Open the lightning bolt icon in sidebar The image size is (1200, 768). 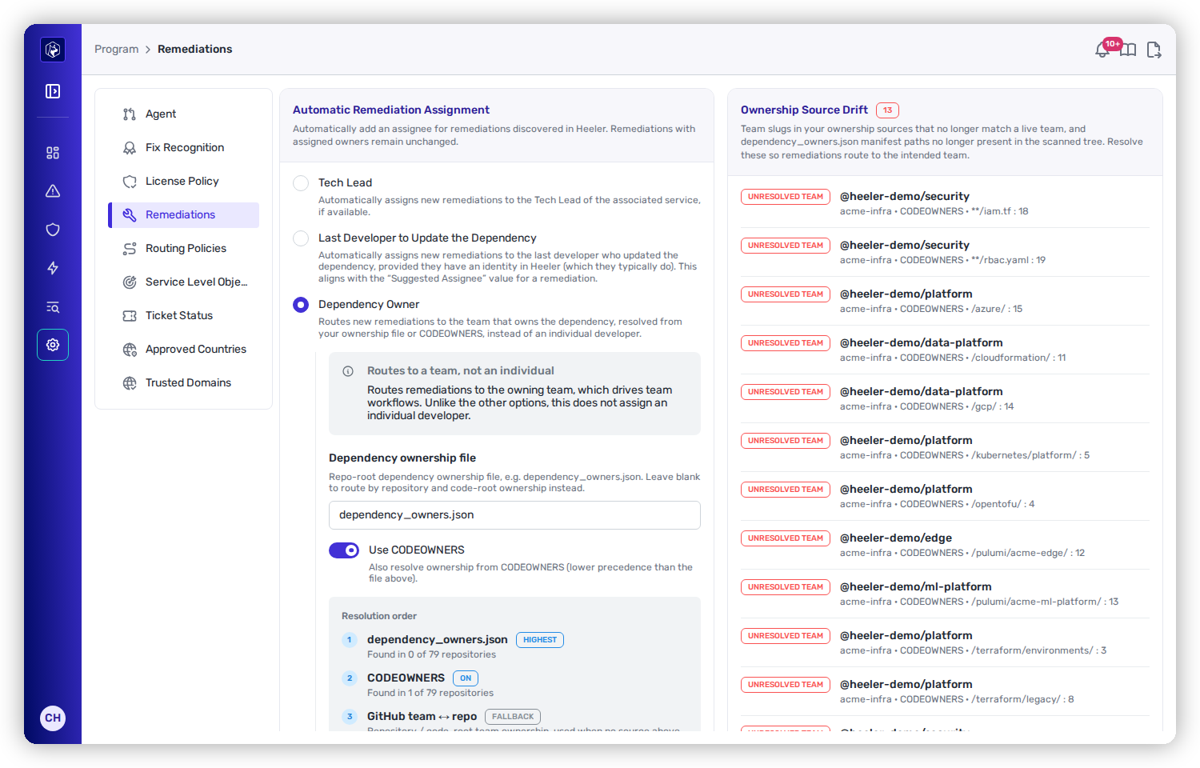53,268
